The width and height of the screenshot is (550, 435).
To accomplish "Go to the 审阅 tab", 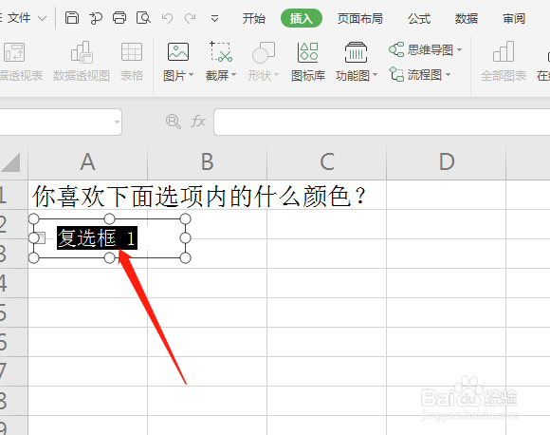I will [514, 18].
